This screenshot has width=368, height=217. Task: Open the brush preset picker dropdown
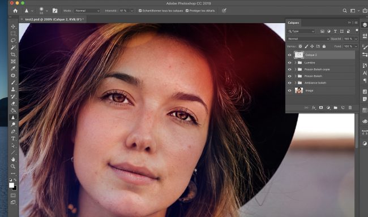point(47,11)
